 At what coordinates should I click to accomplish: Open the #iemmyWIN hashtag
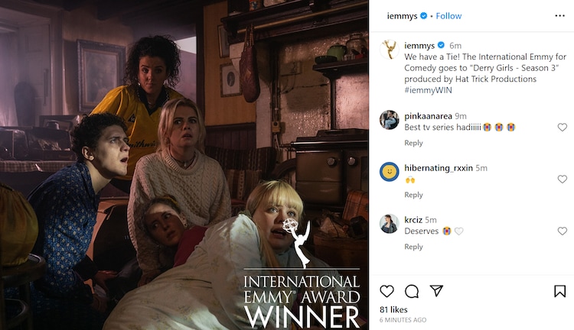(x=428, y=90)
